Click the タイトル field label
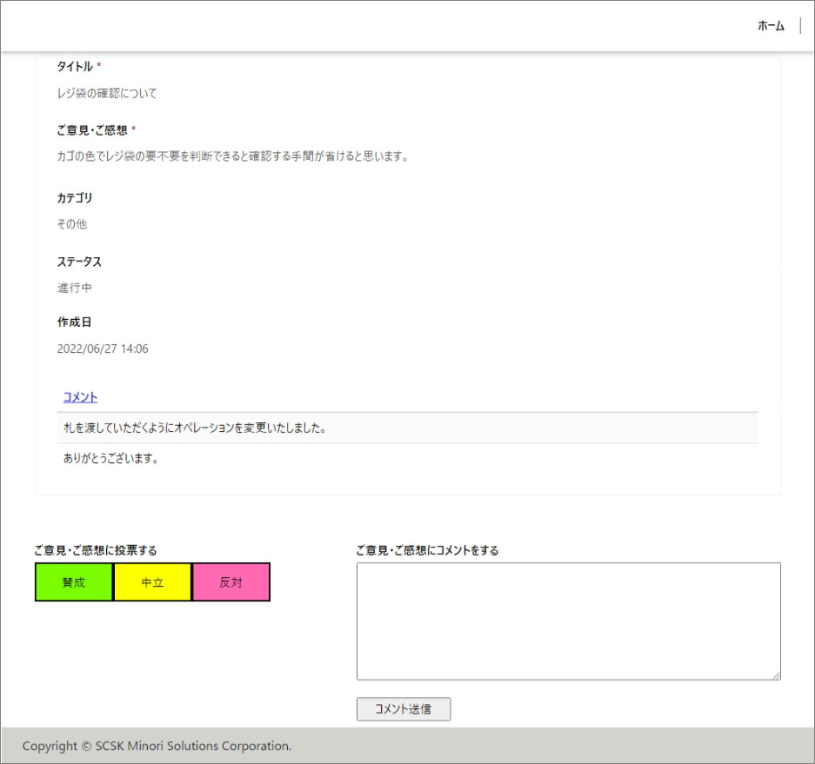This screenshot has height=764, width=815. [75, 67]
